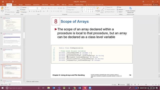This screenshot has height=90, width=160.
Task: Start Slide Show from status bar icon
Action: click(x=138, y=84)
